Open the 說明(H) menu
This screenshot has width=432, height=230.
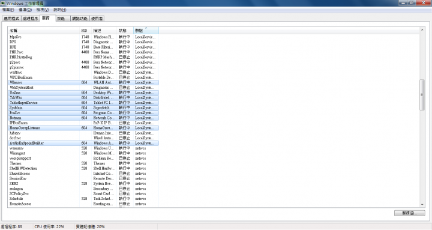59,10
